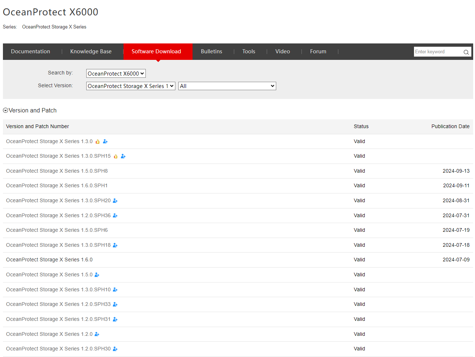Open the All version filter dropdown
Image resolution: width=475 pixels, height=357 pixels.
(x=227, y=86)
